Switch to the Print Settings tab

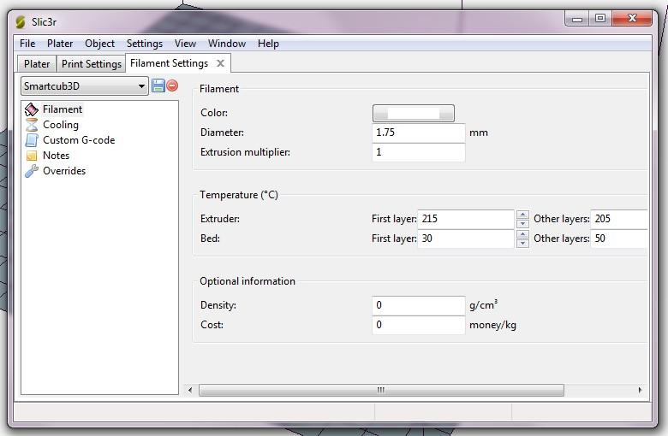click(91, 64)
